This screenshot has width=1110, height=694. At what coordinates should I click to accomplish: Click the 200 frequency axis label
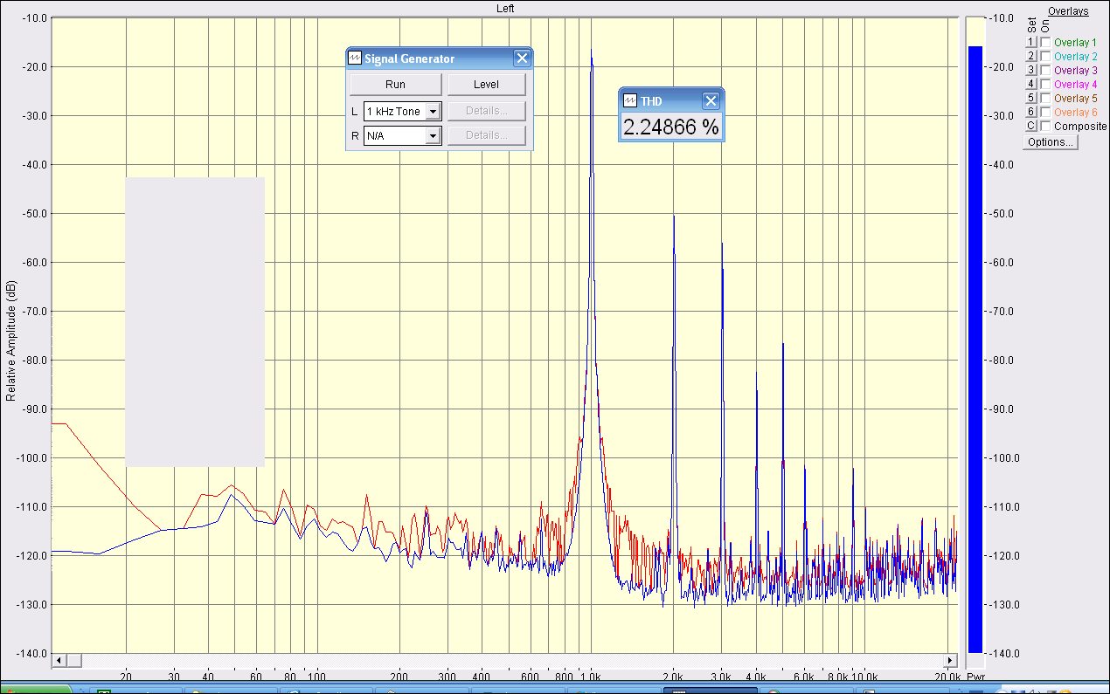[x=399, y=677]
